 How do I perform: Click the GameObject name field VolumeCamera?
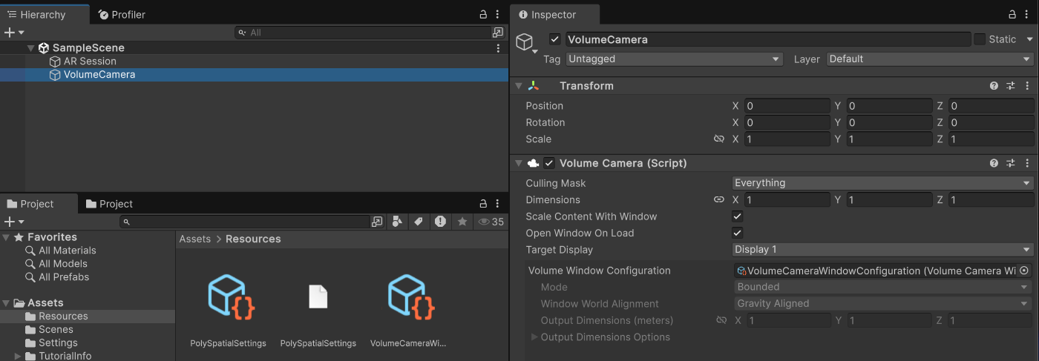768,39
